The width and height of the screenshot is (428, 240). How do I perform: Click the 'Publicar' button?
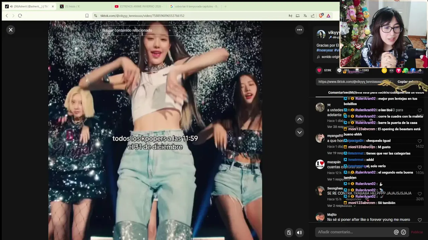(x=417, y=232)
